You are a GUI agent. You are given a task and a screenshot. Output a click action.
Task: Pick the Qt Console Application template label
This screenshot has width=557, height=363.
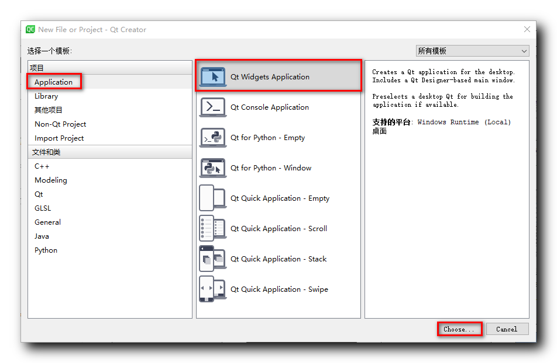click(x=270, y=107)
